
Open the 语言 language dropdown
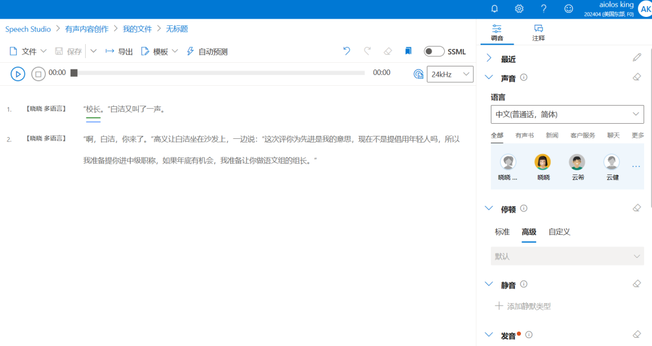click(567, 114)
